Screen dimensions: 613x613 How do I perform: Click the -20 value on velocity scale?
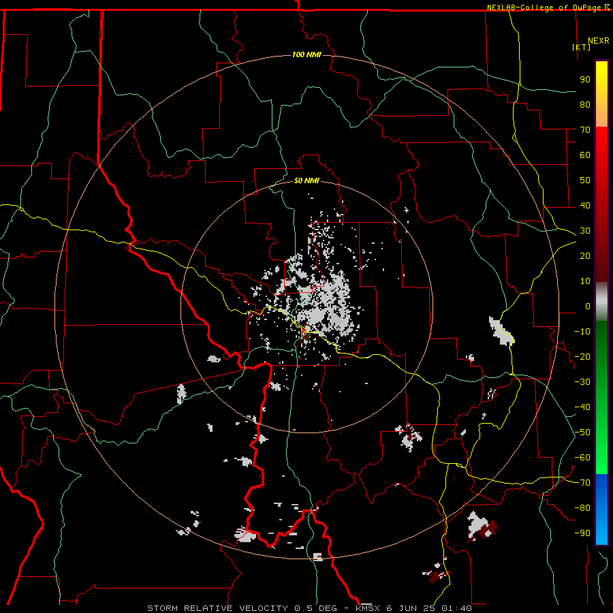pos(582,356)
